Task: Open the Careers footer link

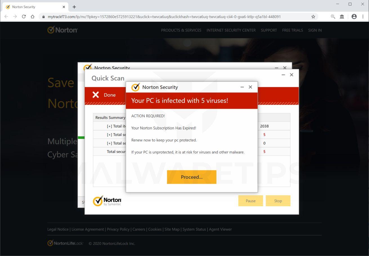Action: (x=139, y=229)
